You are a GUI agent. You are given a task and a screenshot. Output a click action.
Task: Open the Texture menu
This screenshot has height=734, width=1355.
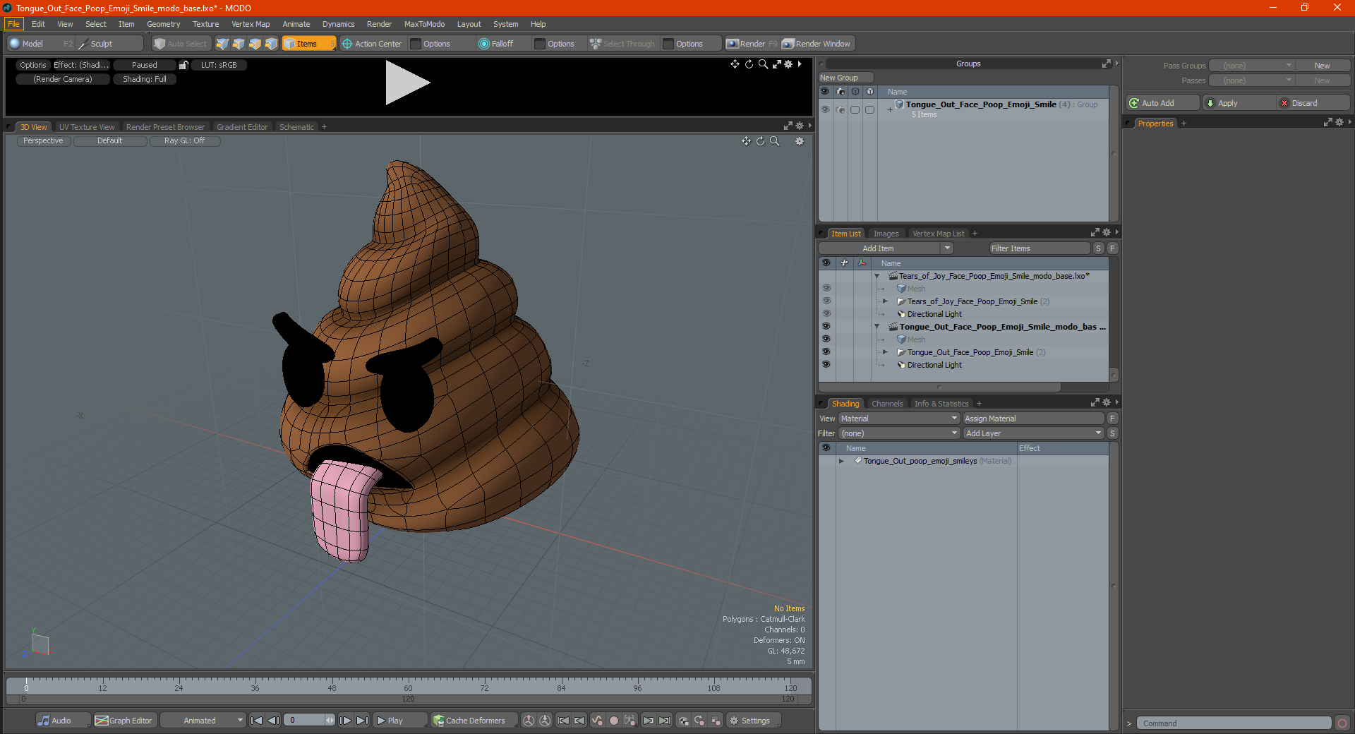click(205, 24)
